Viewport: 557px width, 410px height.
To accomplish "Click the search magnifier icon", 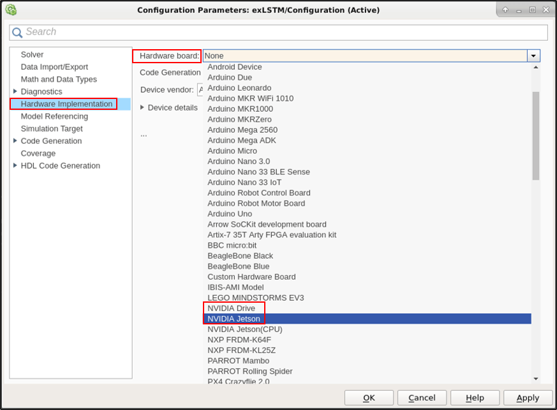I will click(17, 33).
